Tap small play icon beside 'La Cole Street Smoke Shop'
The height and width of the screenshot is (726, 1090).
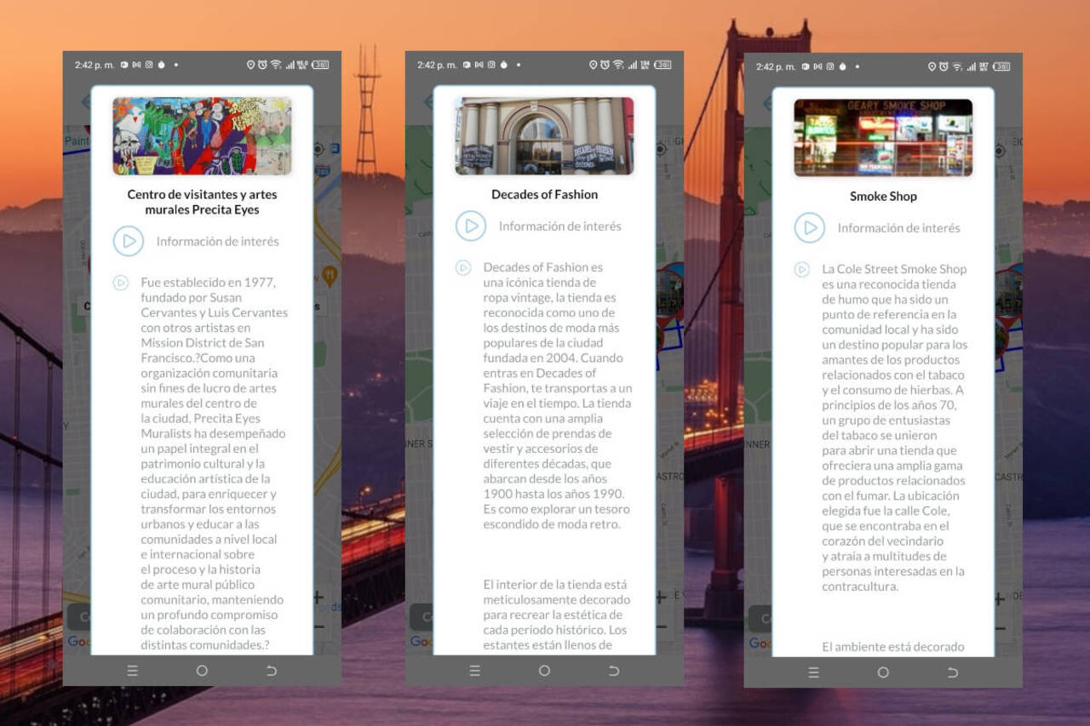[x=802, y=269]
